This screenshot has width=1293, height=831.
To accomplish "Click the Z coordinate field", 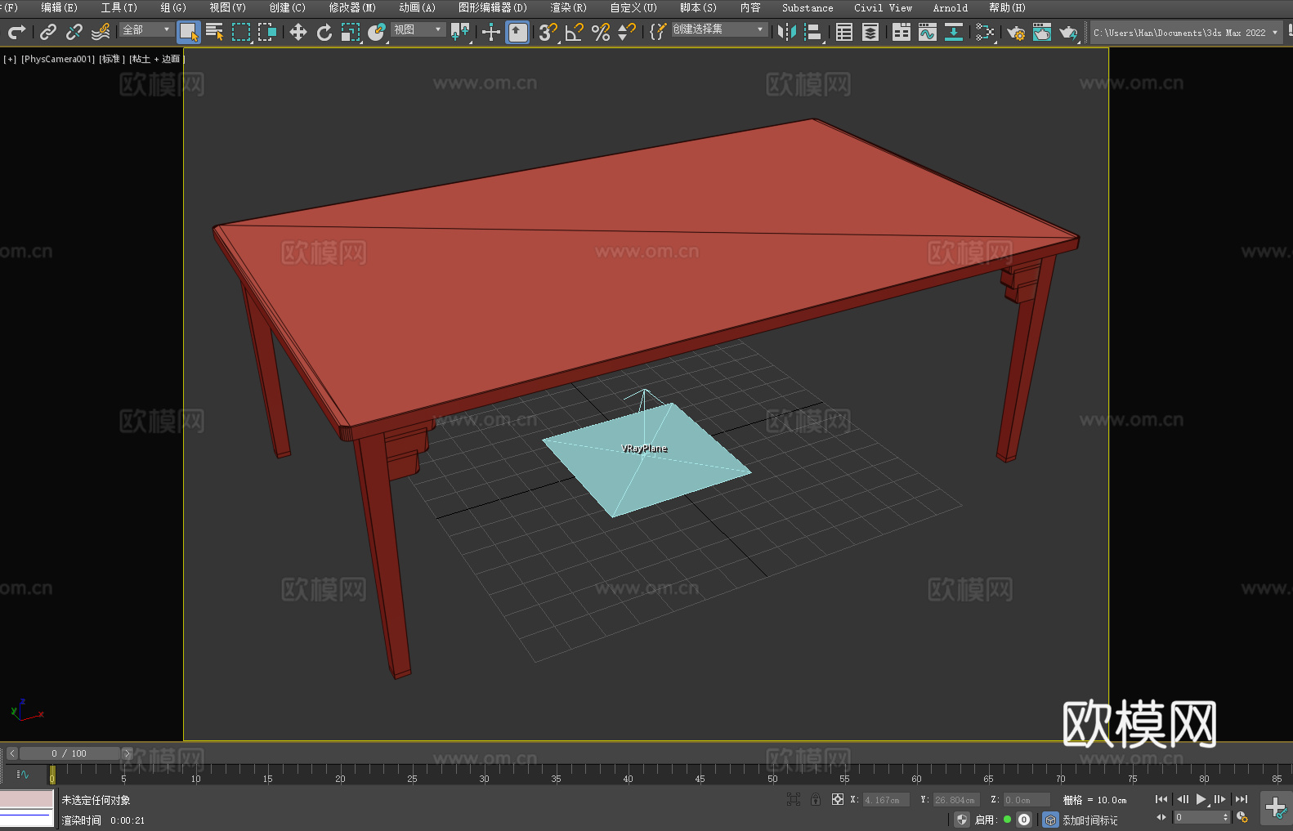I will (1027, 800).
